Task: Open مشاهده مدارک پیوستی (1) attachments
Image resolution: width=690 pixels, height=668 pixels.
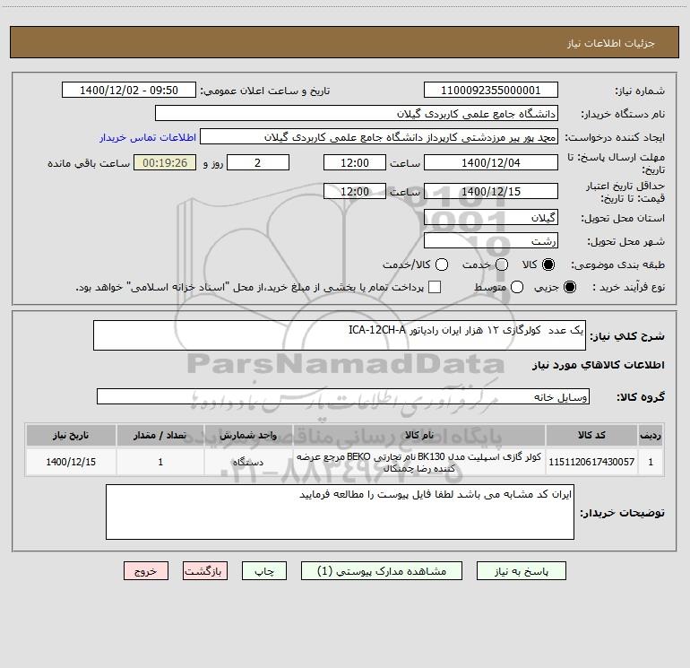Action: [382, 570]
